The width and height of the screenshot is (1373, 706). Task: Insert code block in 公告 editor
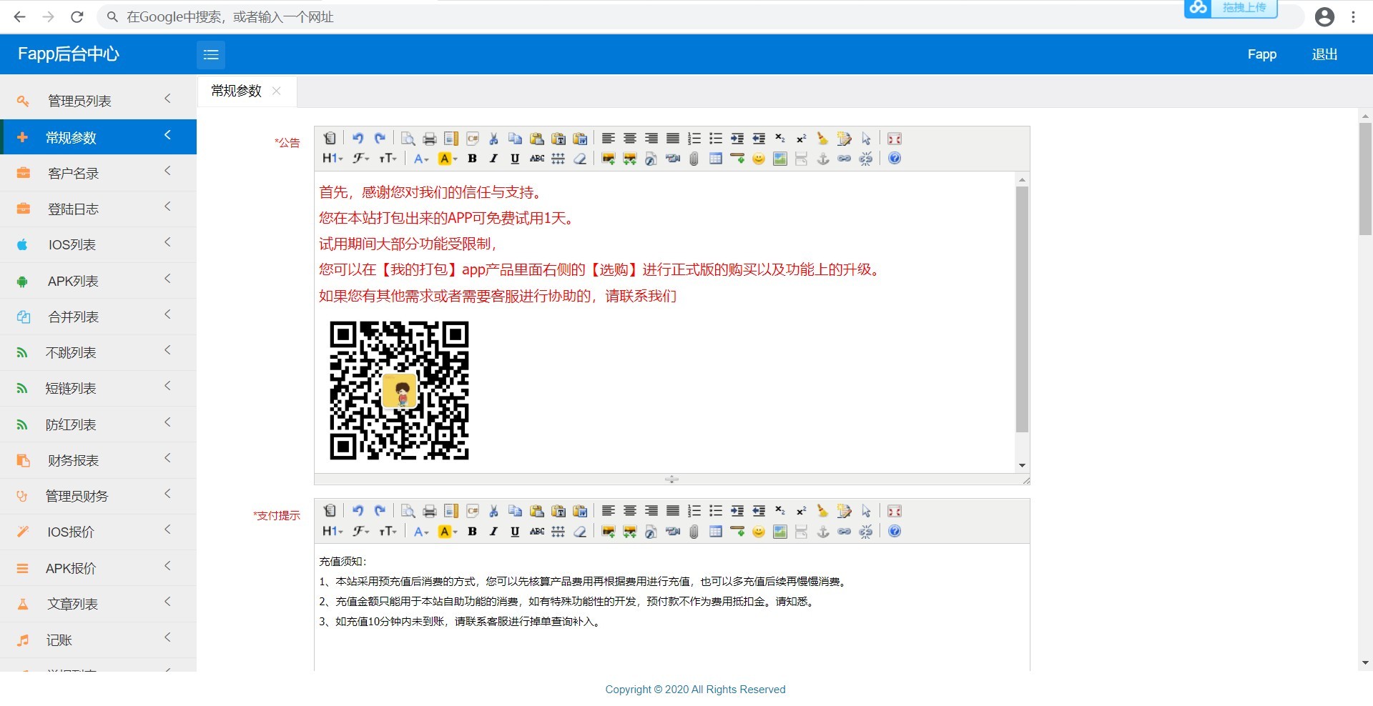point(473,139)
